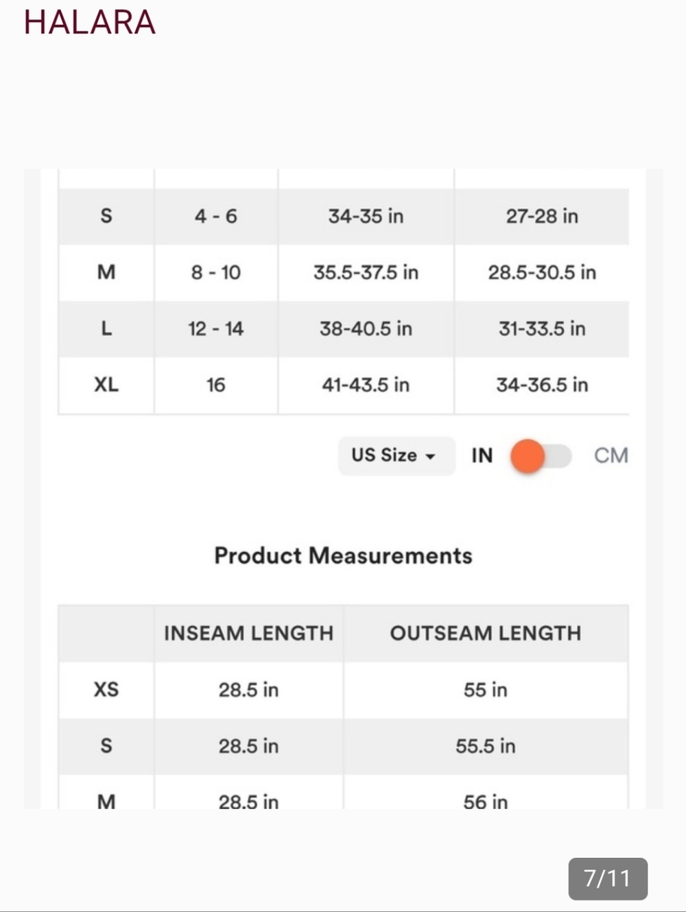
Task: Click the 34-36.5 in measurement cell
Action: tap(542, 385)
